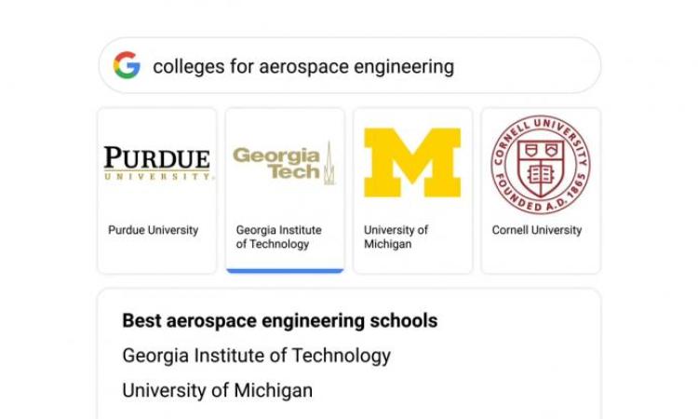The image size is (698, 419).
Task: Click the Michigan card's blank area below label
Action: tap(412, 261)
